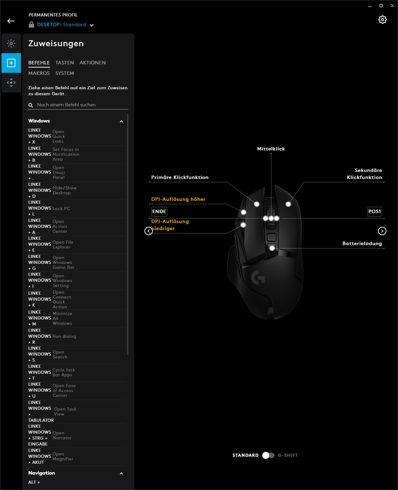Select 'Open Narrator' command

tap(76, 435)
